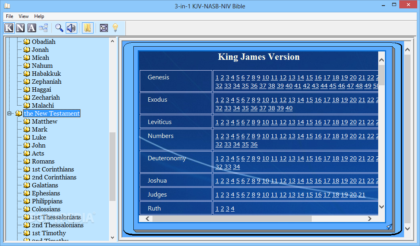Click the book icon beside Galatians
Screen dimensions: 420x246
pos(27,185)
